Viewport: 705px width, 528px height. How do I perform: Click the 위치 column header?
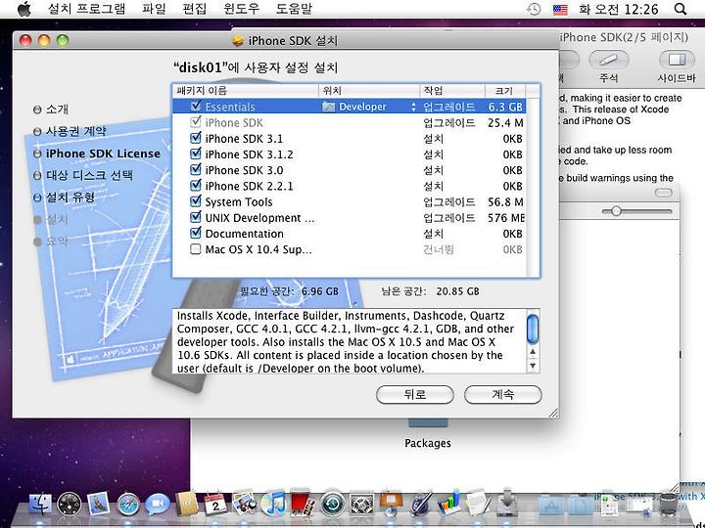(x=369, y=91)
